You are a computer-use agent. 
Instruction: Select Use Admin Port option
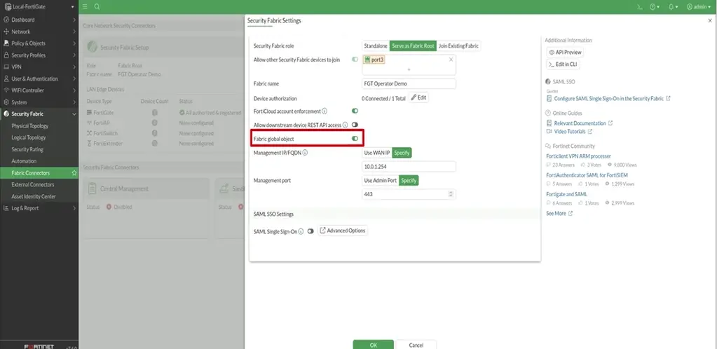tap(380, 180)
